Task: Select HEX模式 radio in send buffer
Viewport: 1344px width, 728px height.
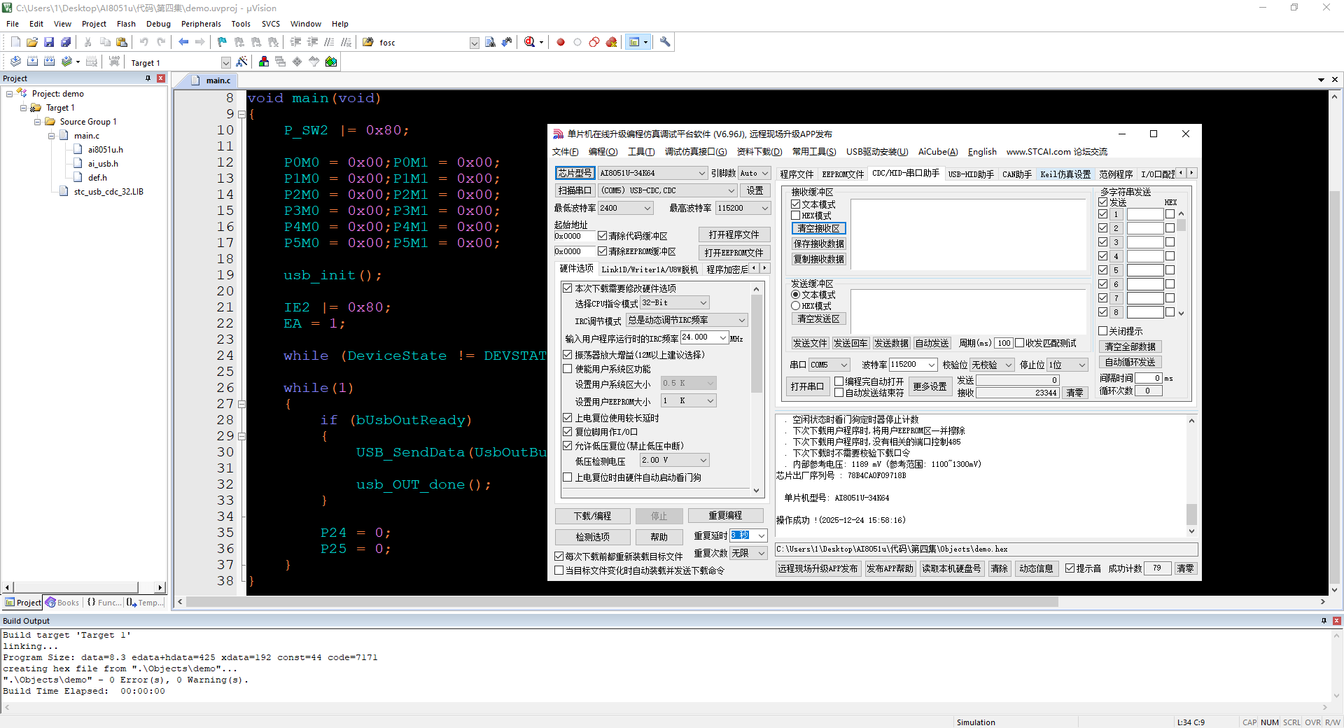Action: click(x=796, y=306)
